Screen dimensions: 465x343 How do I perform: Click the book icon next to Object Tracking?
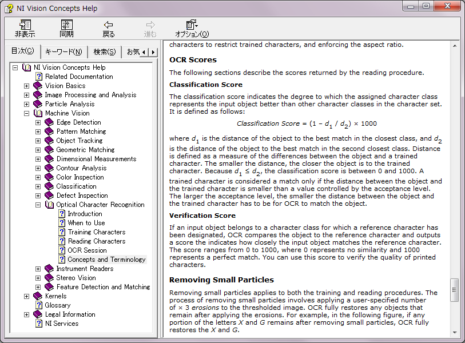coord(49,141)
